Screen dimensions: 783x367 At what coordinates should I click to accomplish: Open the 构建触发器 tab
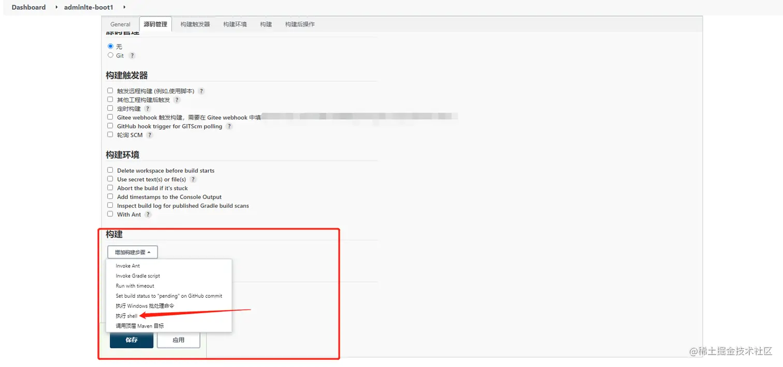195,24
